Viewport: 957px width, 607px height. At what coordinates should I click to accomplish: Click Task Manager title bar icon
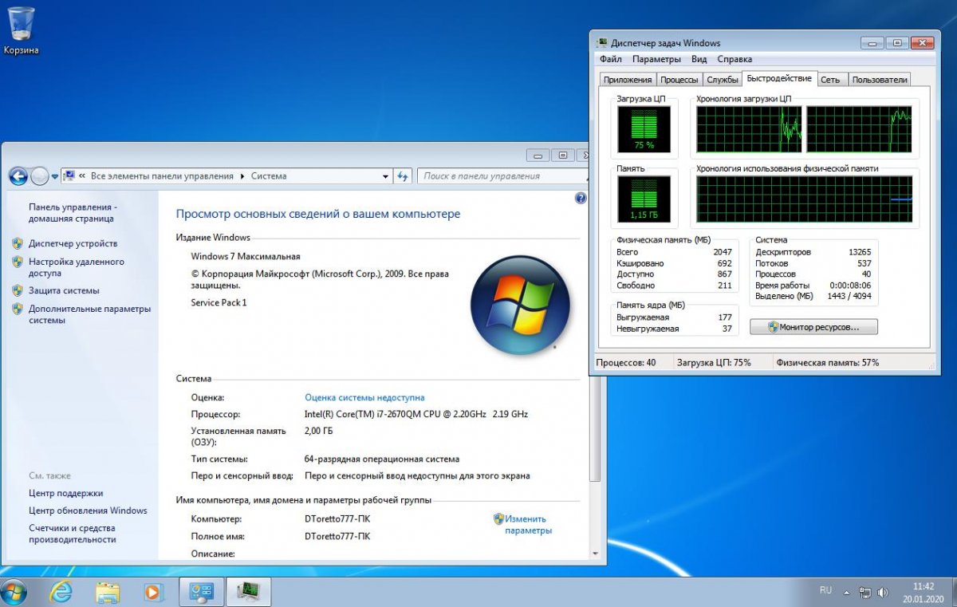pyautogui.click(x=604, y=42)
